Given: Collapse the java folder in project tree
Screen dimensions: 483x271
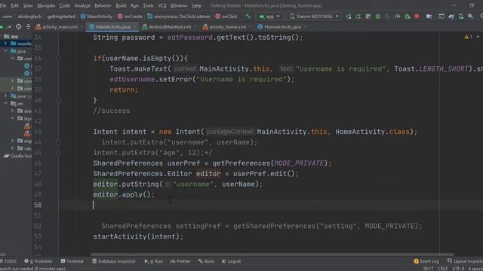Looking at the screenshot, I should [5, 50].
